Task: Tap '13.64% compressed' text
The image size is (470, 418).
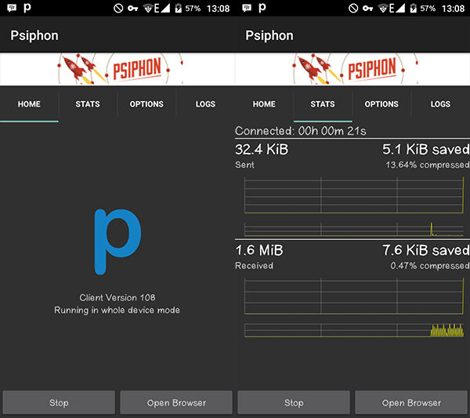Action: (428, 165)
